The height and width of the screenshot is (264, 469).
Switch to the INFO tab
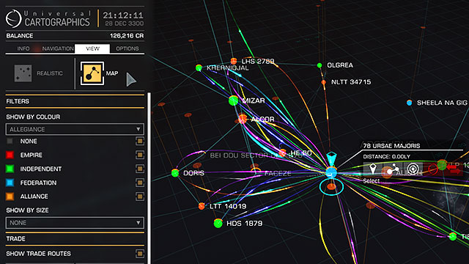tap(23, 48)
